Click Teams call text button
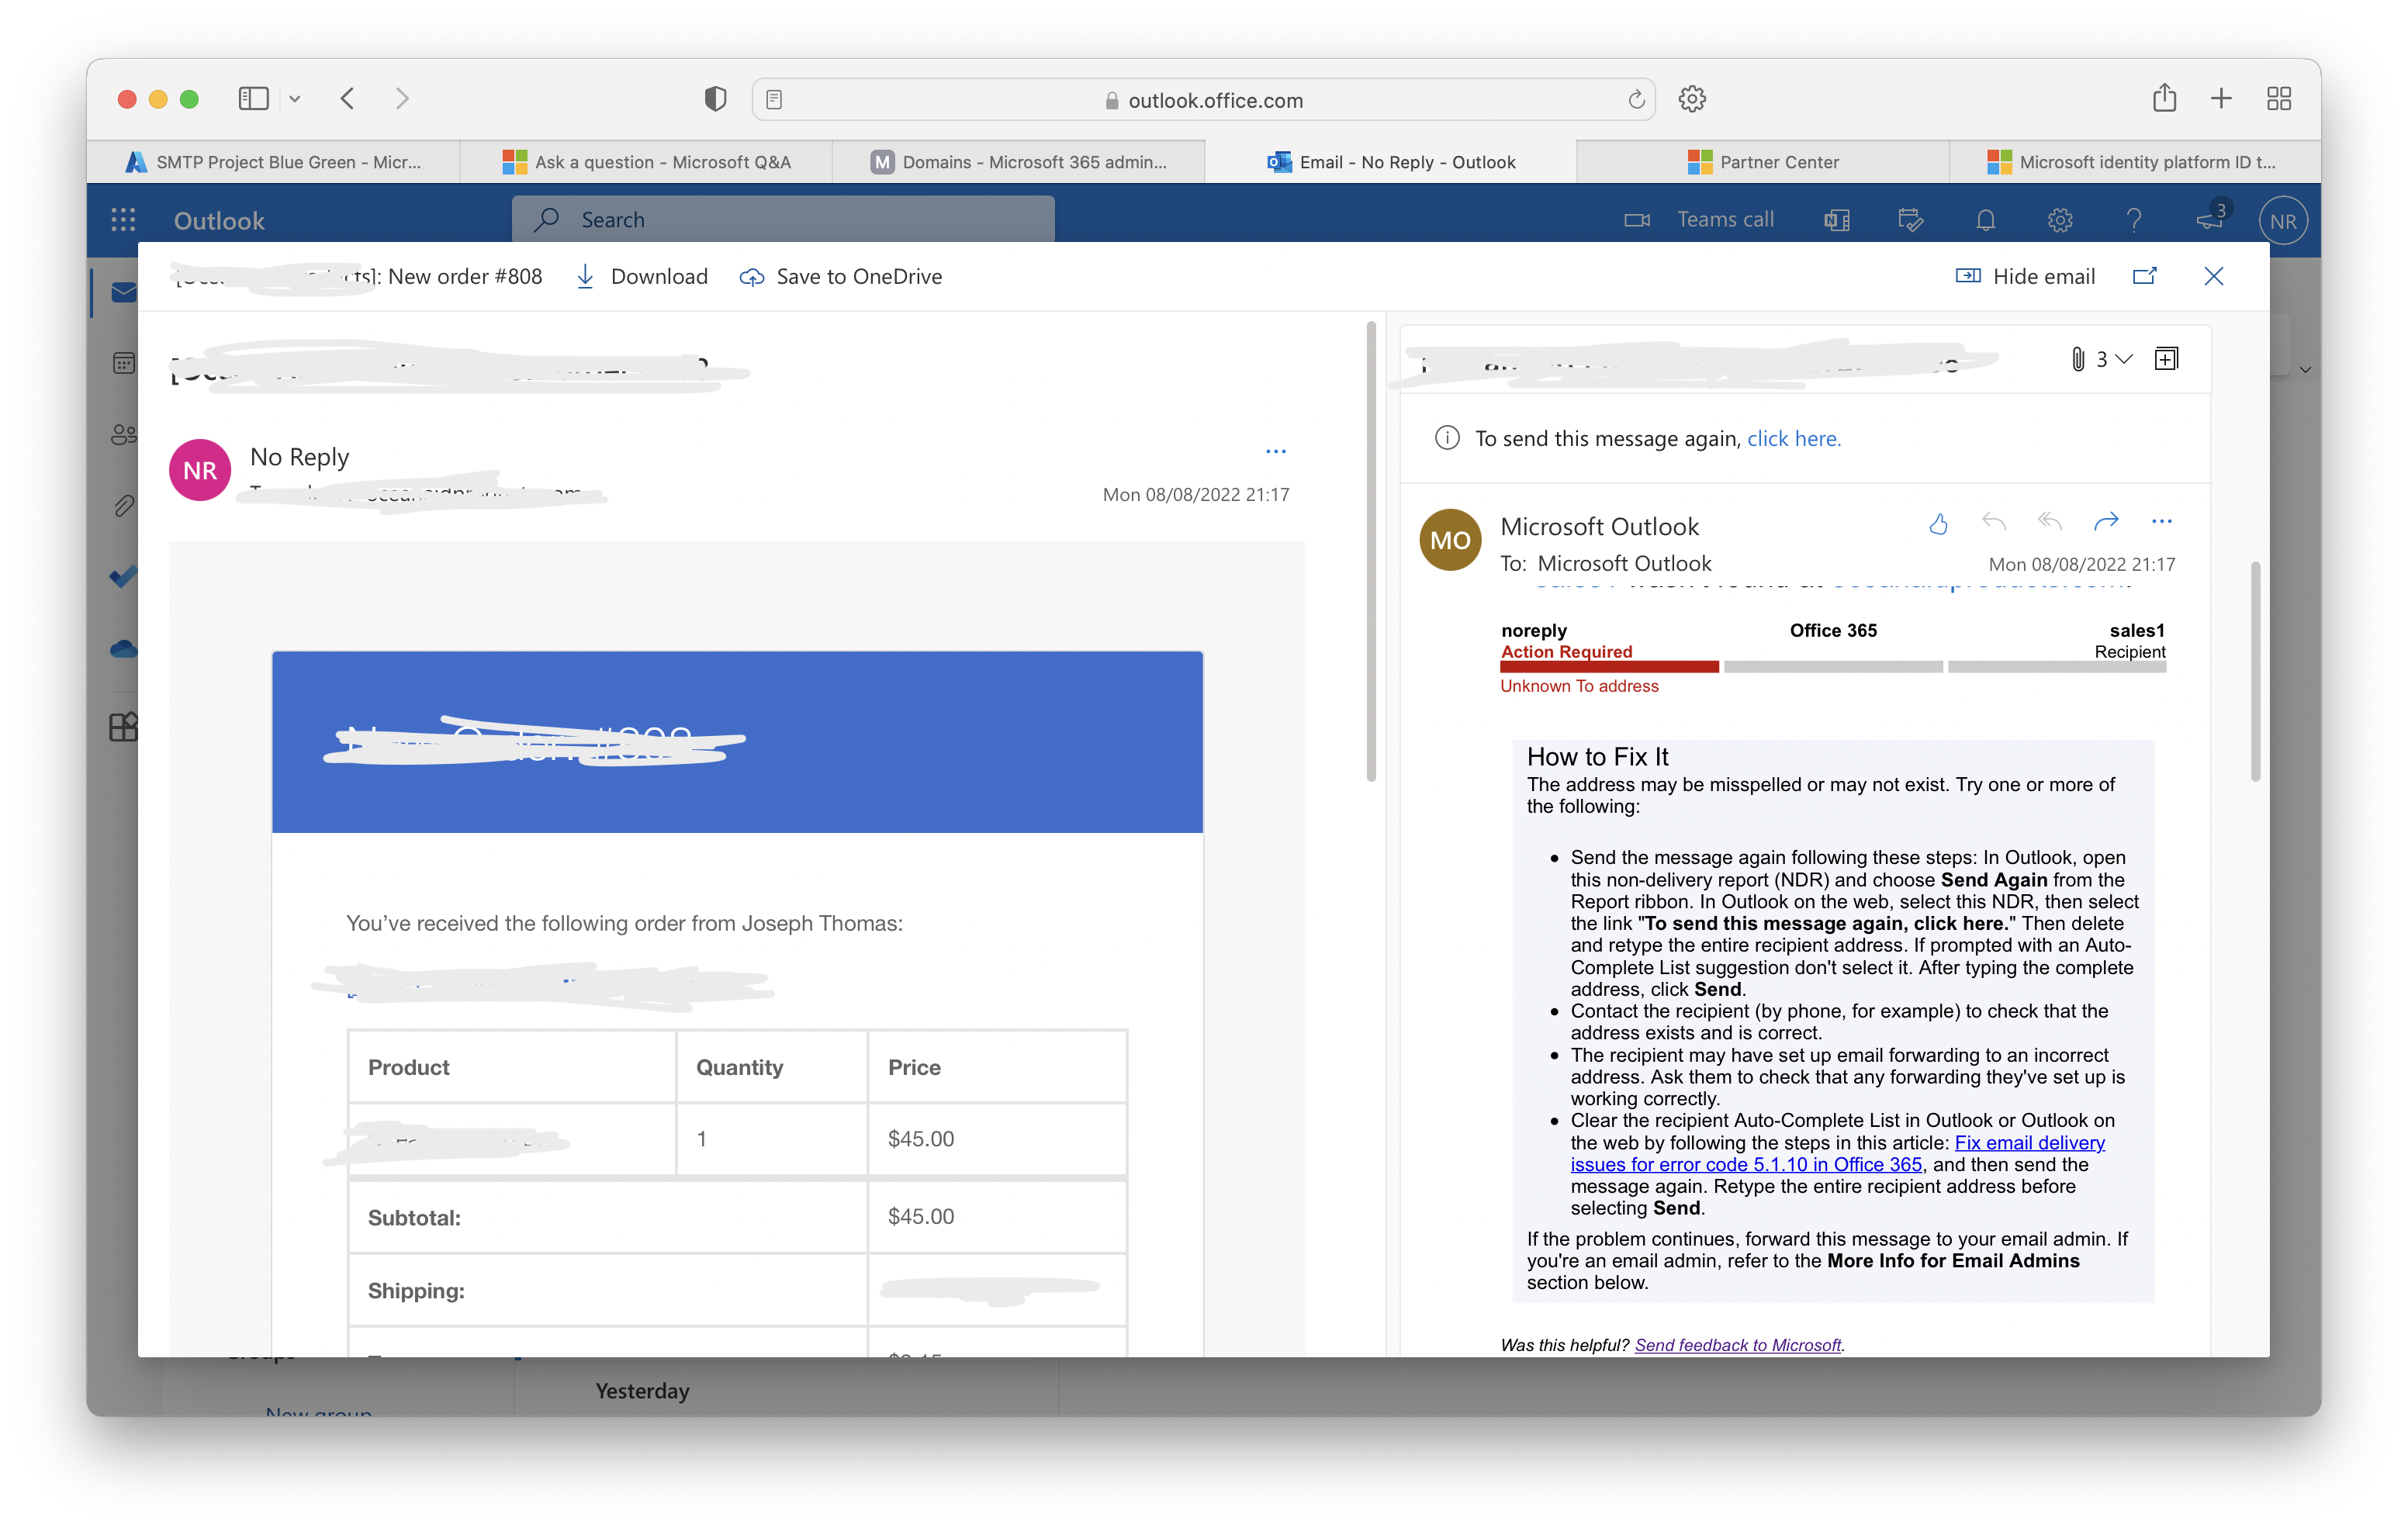The image size is (2408, 1531). pyautogui.click(x=1725, y=220)
